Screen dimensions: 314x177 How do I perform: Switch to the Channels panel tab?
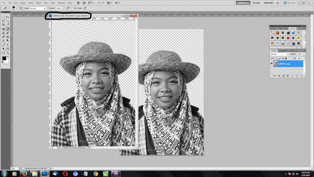pyautogui.click(x=283, y=51)
